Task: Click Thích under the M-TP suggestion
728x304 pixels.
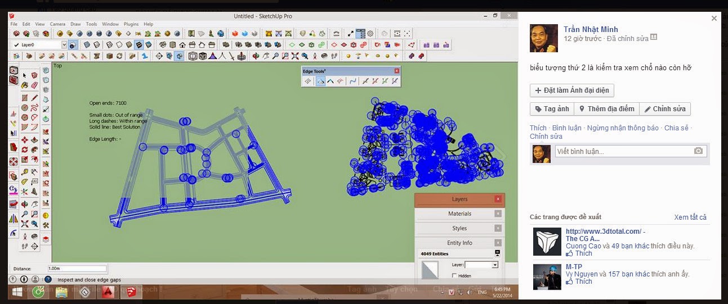Action: 584,281
